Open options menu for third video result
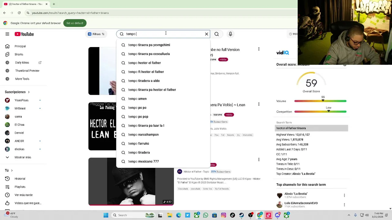 (x=259, y=159)
